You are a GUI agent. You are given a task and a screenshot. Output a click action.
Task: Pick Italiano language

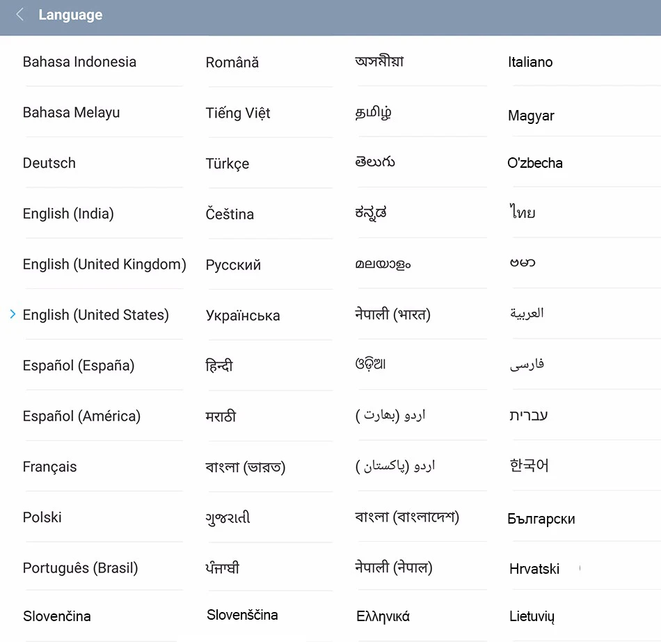(x=530, y=62)
